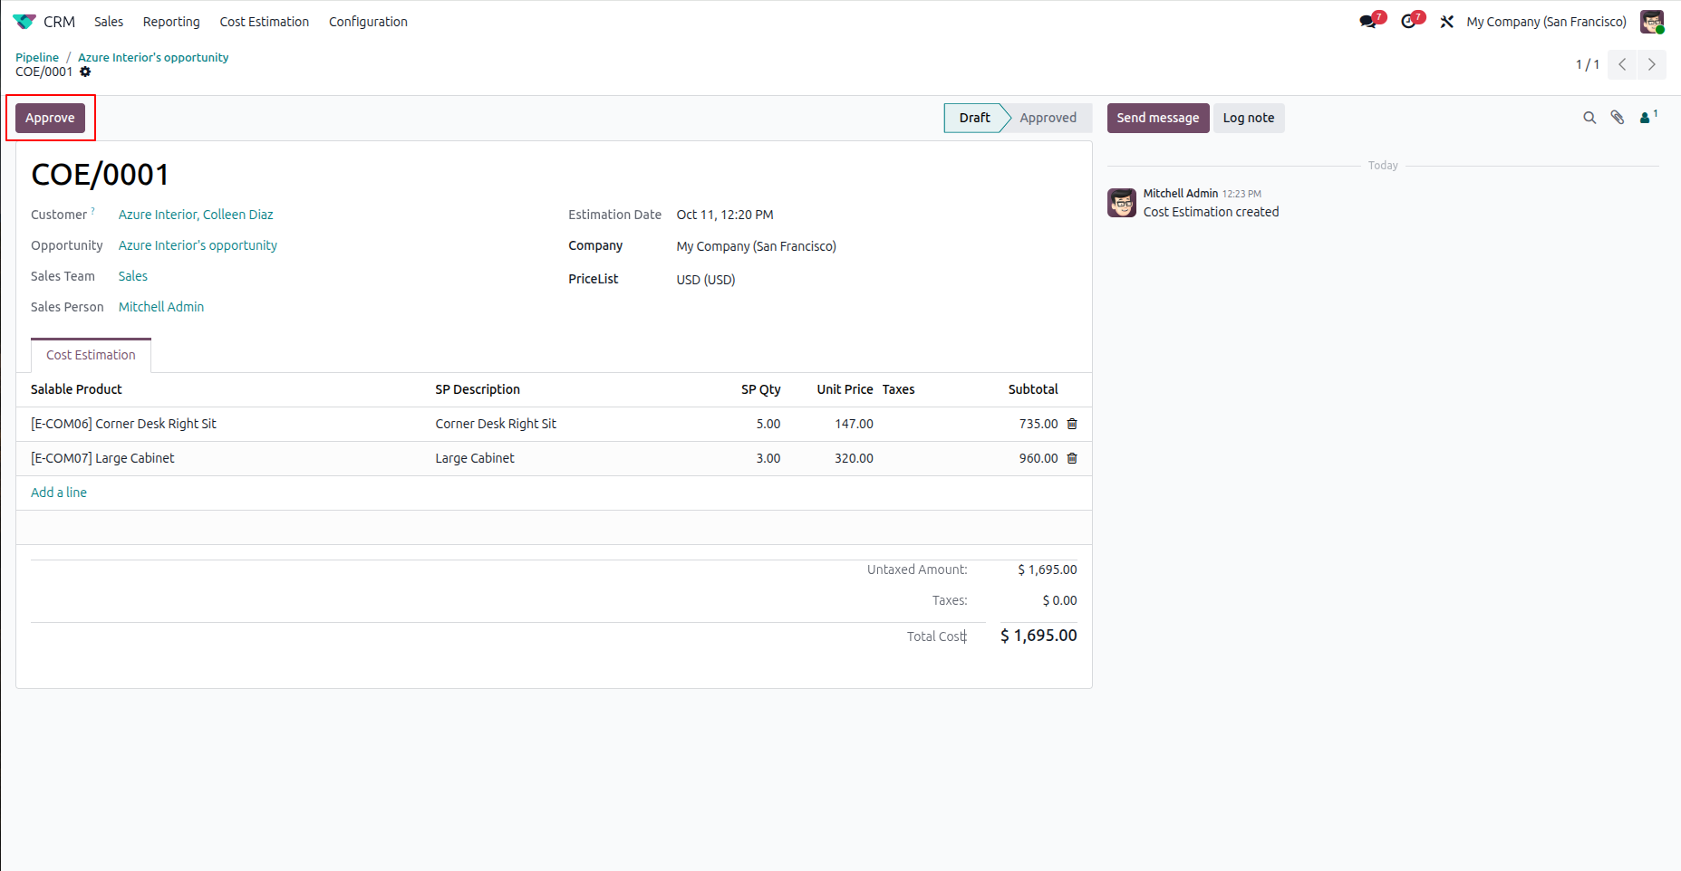Click the Add a line link
Screen dimensions: 1681x871
59,493
